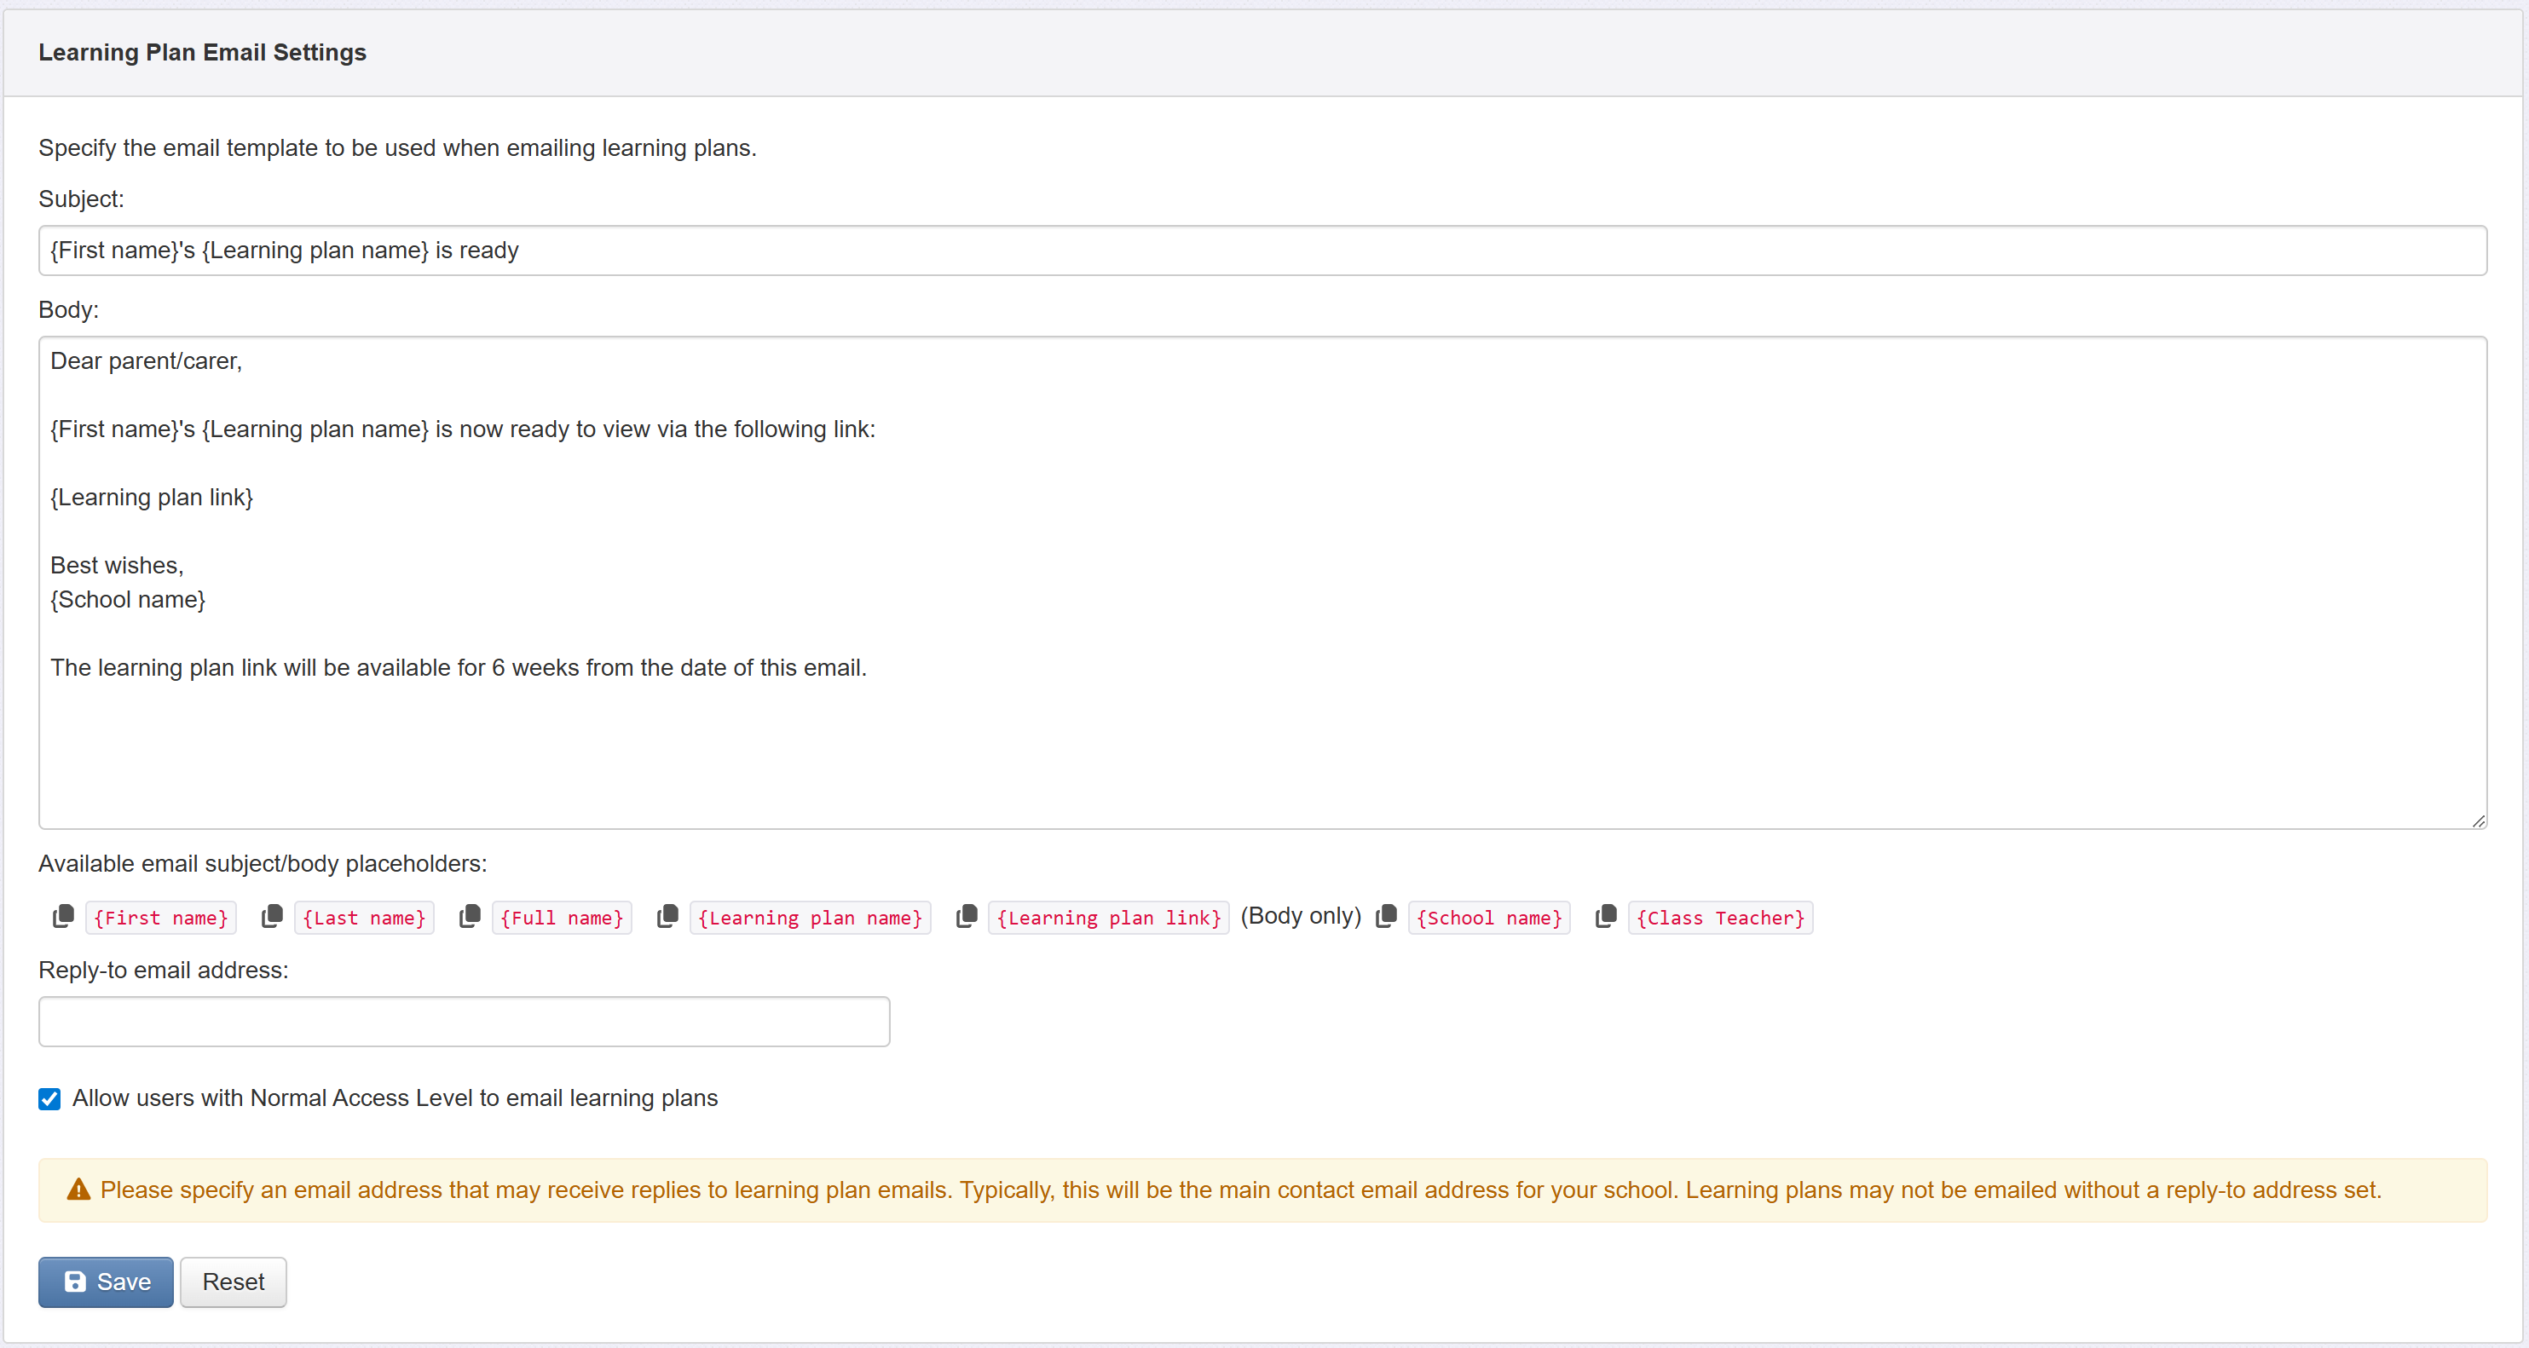Screen dimensions: 2529x1348
Task: Uncheck Allow users with Normal Access Level
Action: (50, 1099)
